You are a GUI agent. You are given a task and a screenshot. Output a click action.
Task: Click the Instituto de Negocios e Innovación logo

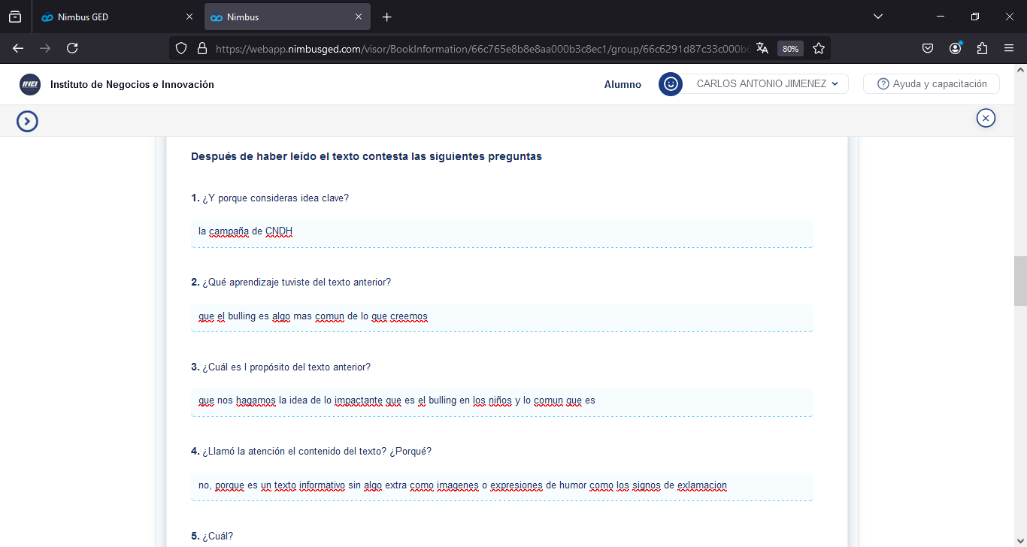pos(30,85)
